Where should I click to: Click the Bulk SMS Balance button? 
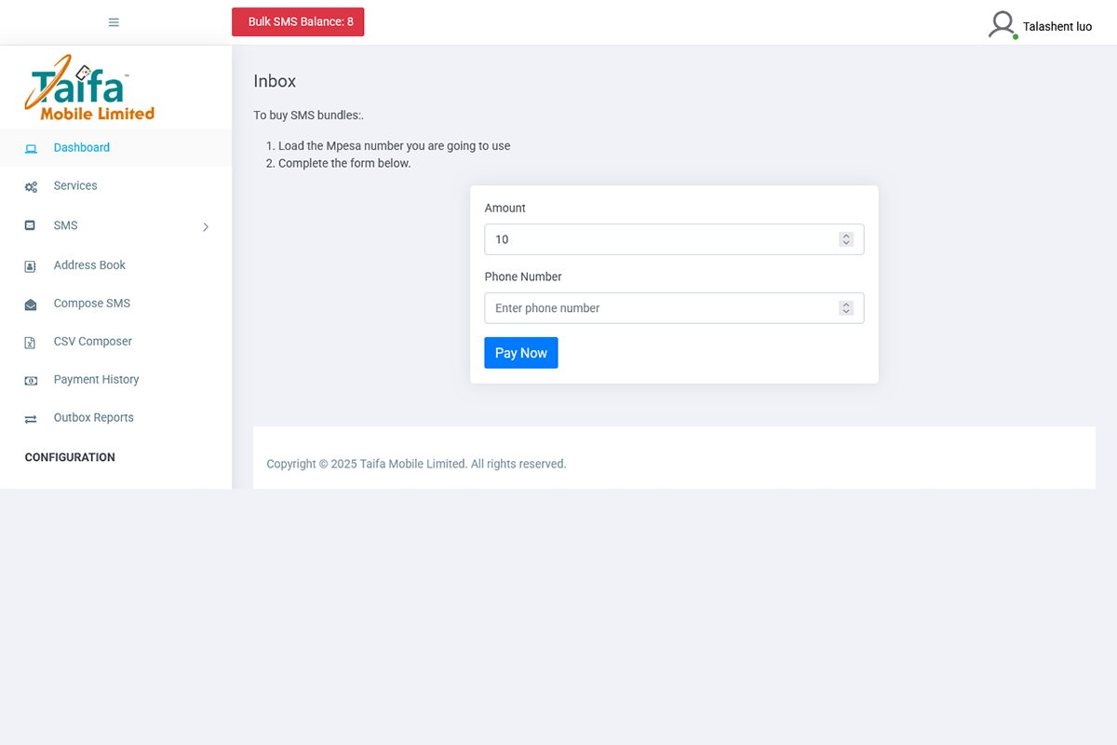(298, 22)
